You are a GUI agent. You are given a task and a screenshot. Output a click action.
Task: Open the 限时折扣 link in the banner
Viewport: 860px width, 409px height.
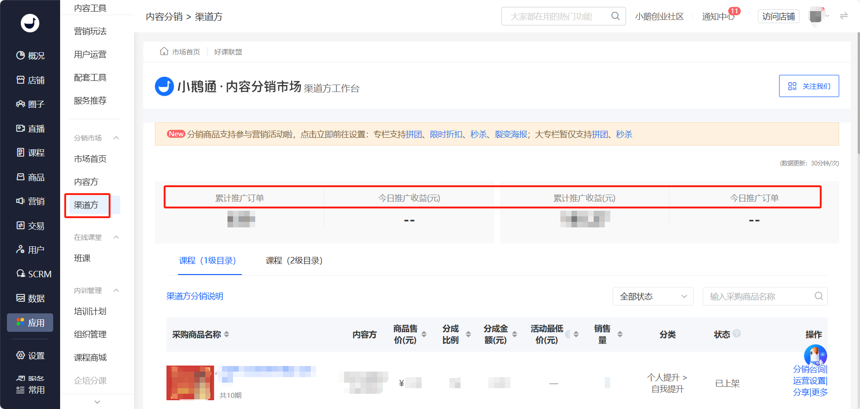click(x=446, y=134)
